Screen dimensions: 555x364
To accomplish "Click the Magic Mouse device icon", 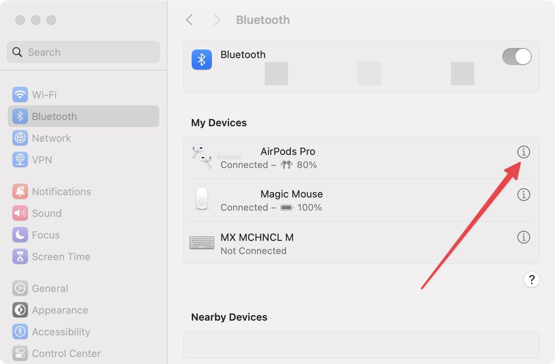I will [x=202, y=199].
